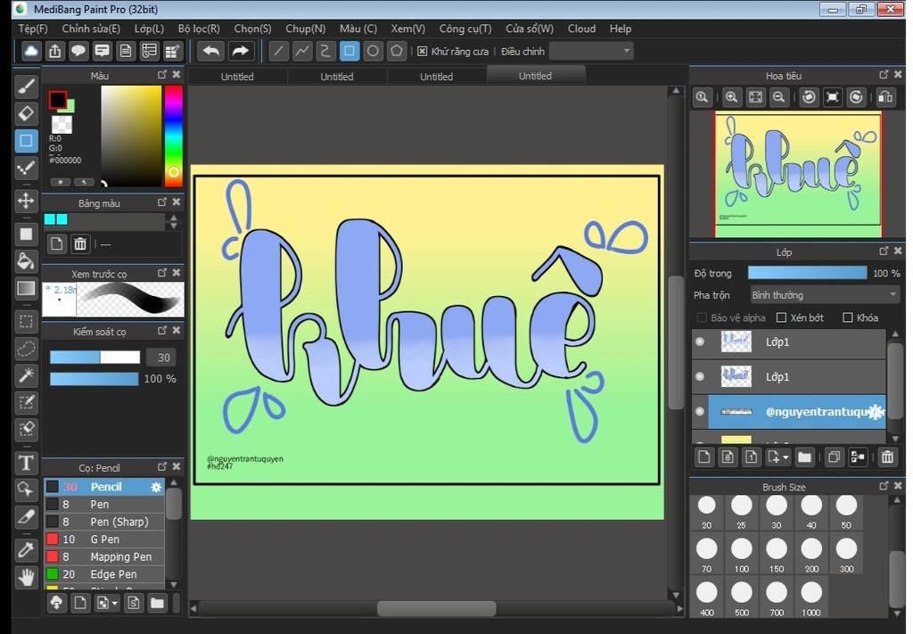Open the Tệp(F) menu
This screenshot has width=913, height=634.
(33, 29)
